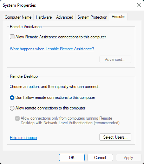The width and height of the screenshot is (144, 164).
Task: Click the Apply button
Action: pyautogui.click(x=129, y=158)
